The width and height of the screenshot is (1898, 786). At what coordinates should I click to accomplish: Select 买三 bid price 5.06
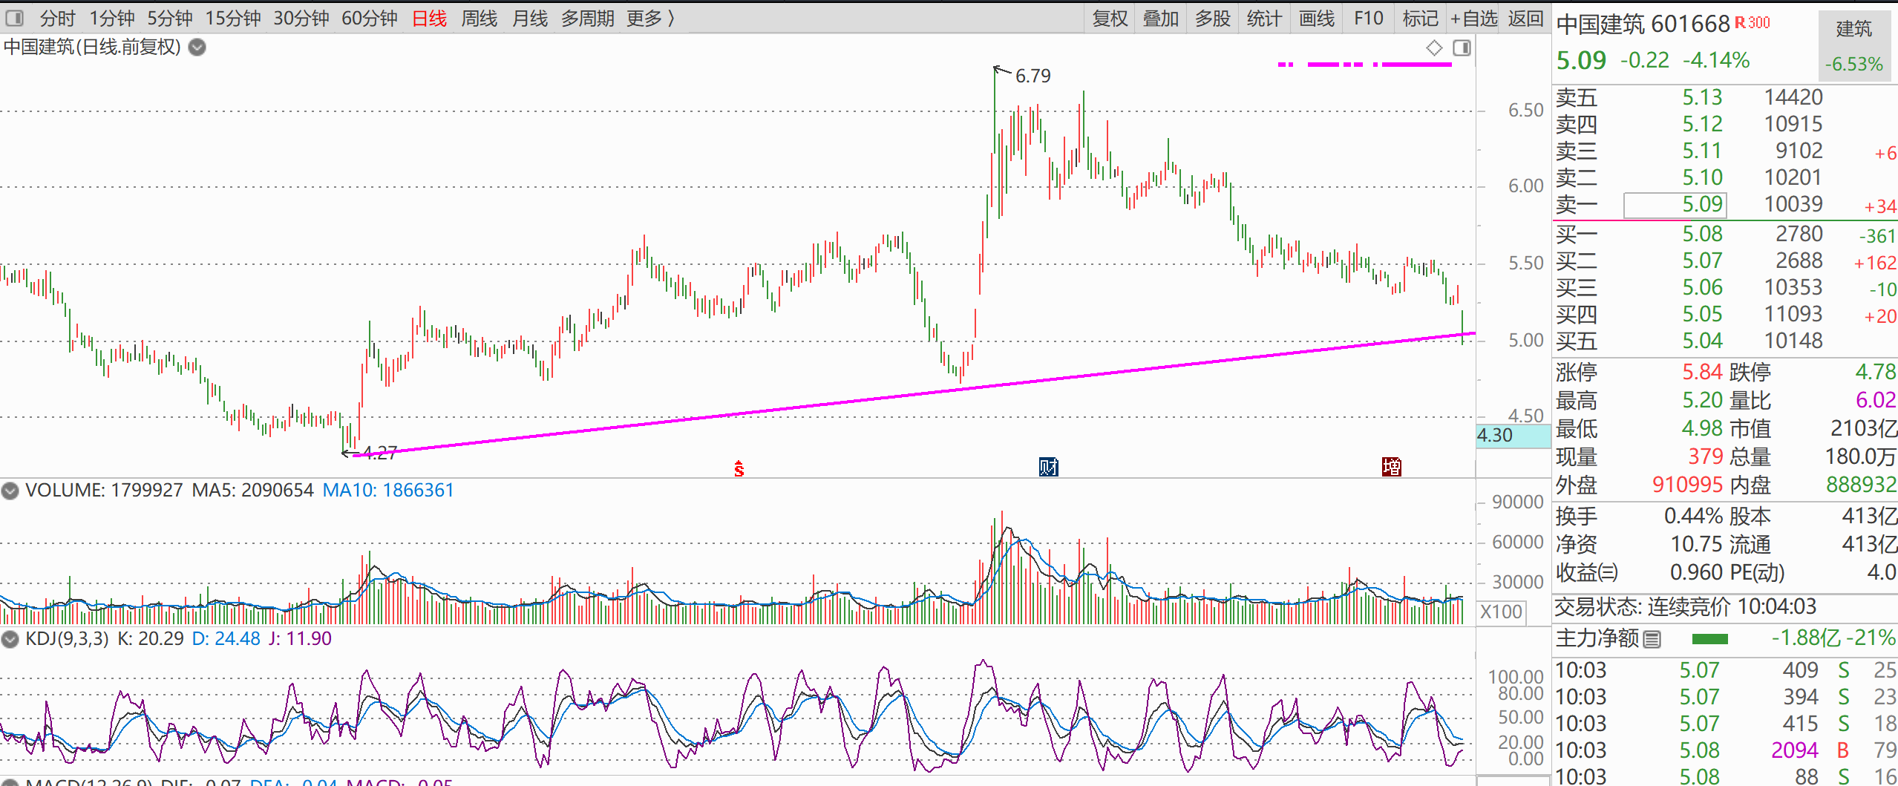click(x=1702, y=287)
